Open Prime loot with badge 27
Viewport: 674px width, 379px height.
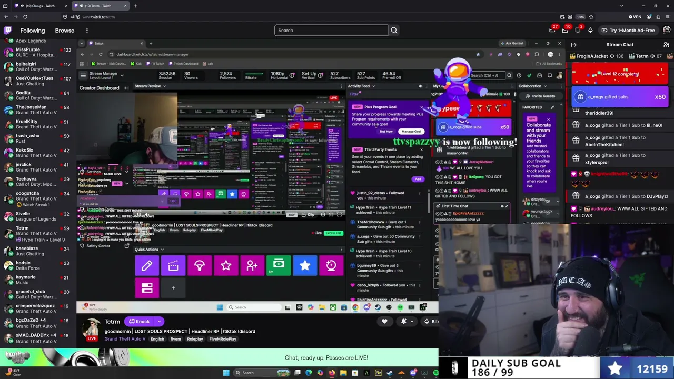[552, 30]
